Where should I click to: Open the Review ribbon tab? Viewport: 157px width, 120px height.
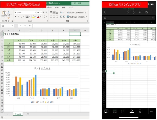point(57,7)
